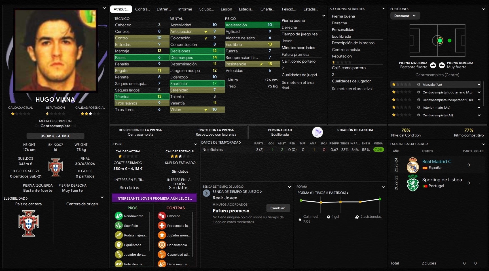
Task: Switch to the Contra... tab
Action: (143, 9)
